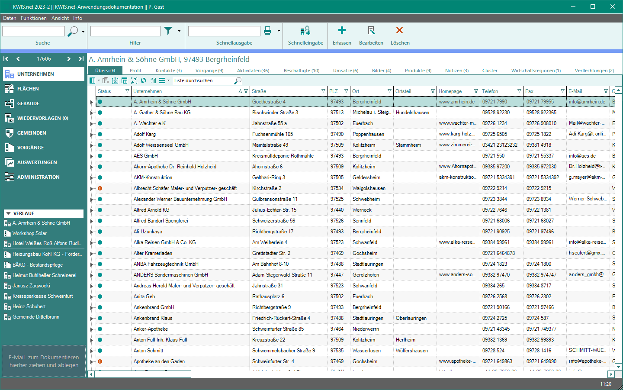Click the Liste durchsuchen magnifier icon
The height and width of the screenshot is (390, 623).
(238, 81)
